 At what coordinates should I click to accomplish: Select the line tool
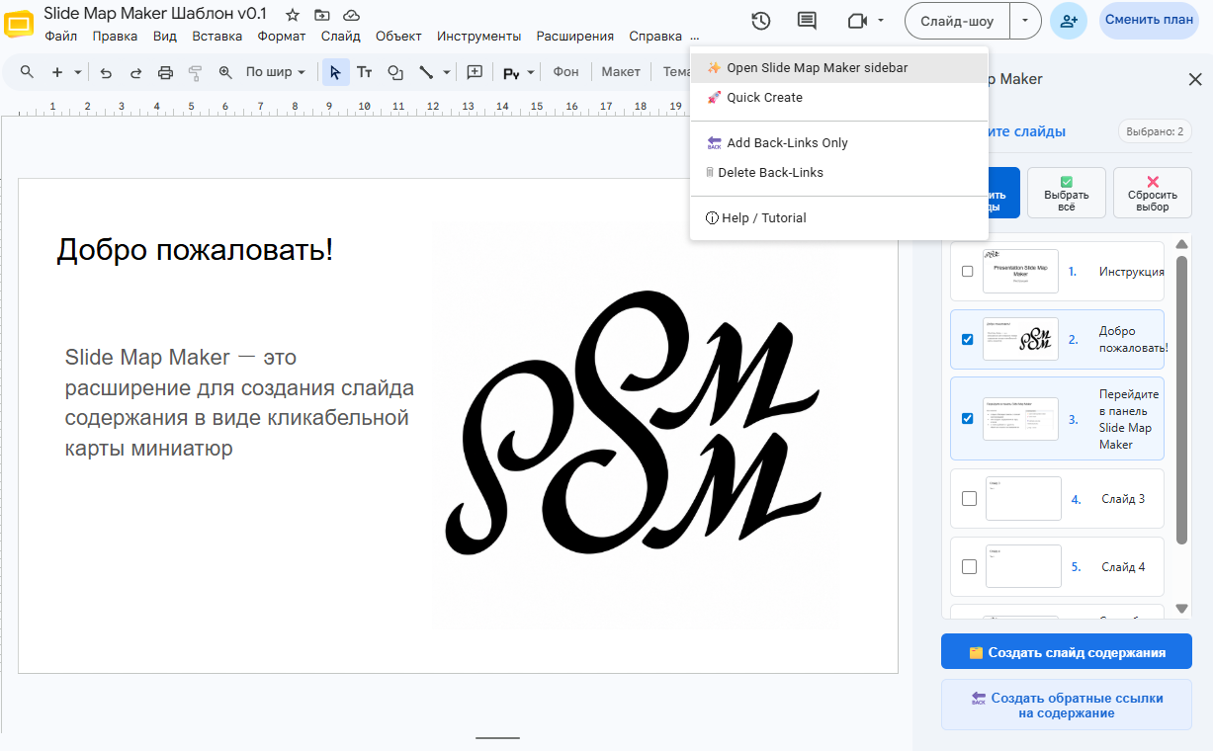click(x=426, y=72)
